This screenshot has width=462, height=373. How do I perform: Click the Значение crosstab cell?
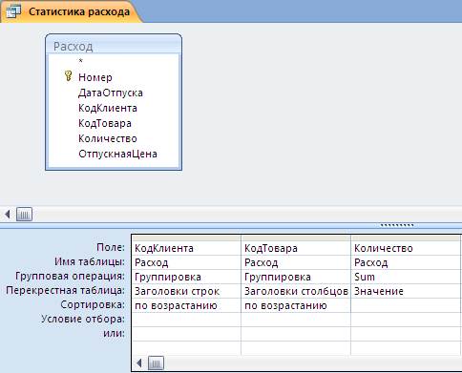pos(406,291)
